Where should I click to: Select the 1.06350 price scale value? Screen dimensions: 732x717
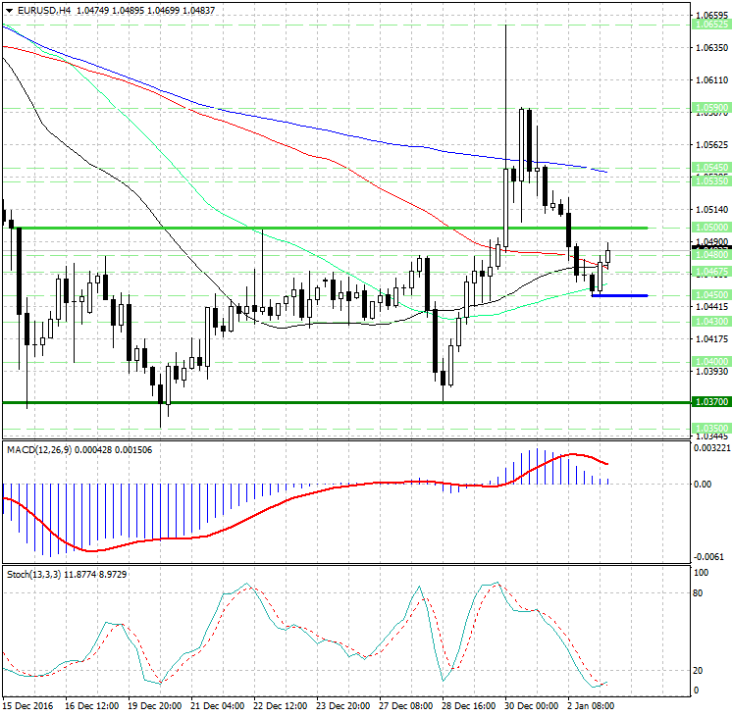[711, 48]
